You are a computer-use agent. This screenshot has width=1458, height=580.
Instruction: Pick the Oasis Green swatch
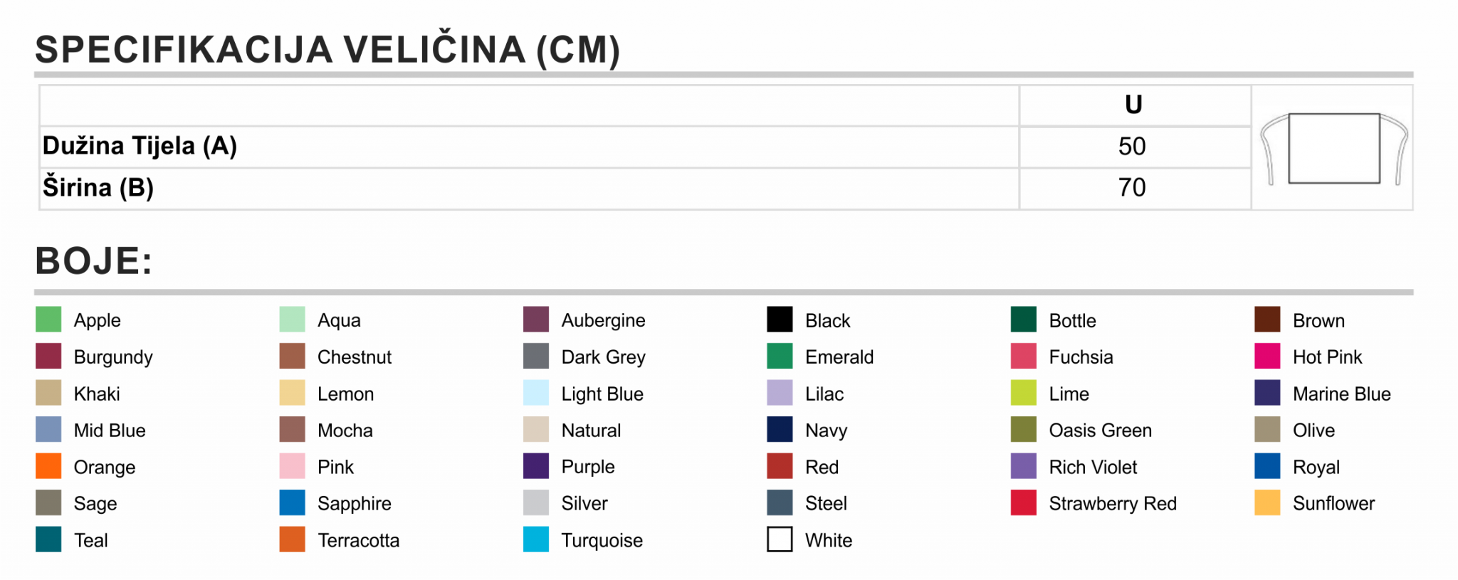tap(1024, 429)
